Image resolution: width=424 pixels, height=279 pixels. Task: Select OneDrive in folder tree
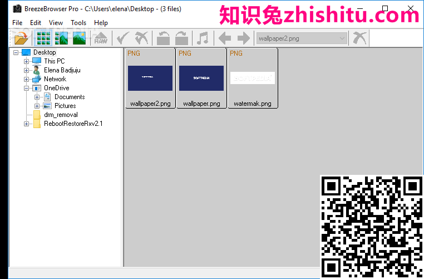coord(57,88)
